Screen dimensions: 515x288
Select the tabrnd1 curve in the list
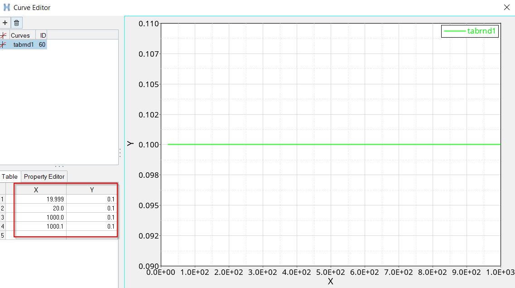(23, 44)
